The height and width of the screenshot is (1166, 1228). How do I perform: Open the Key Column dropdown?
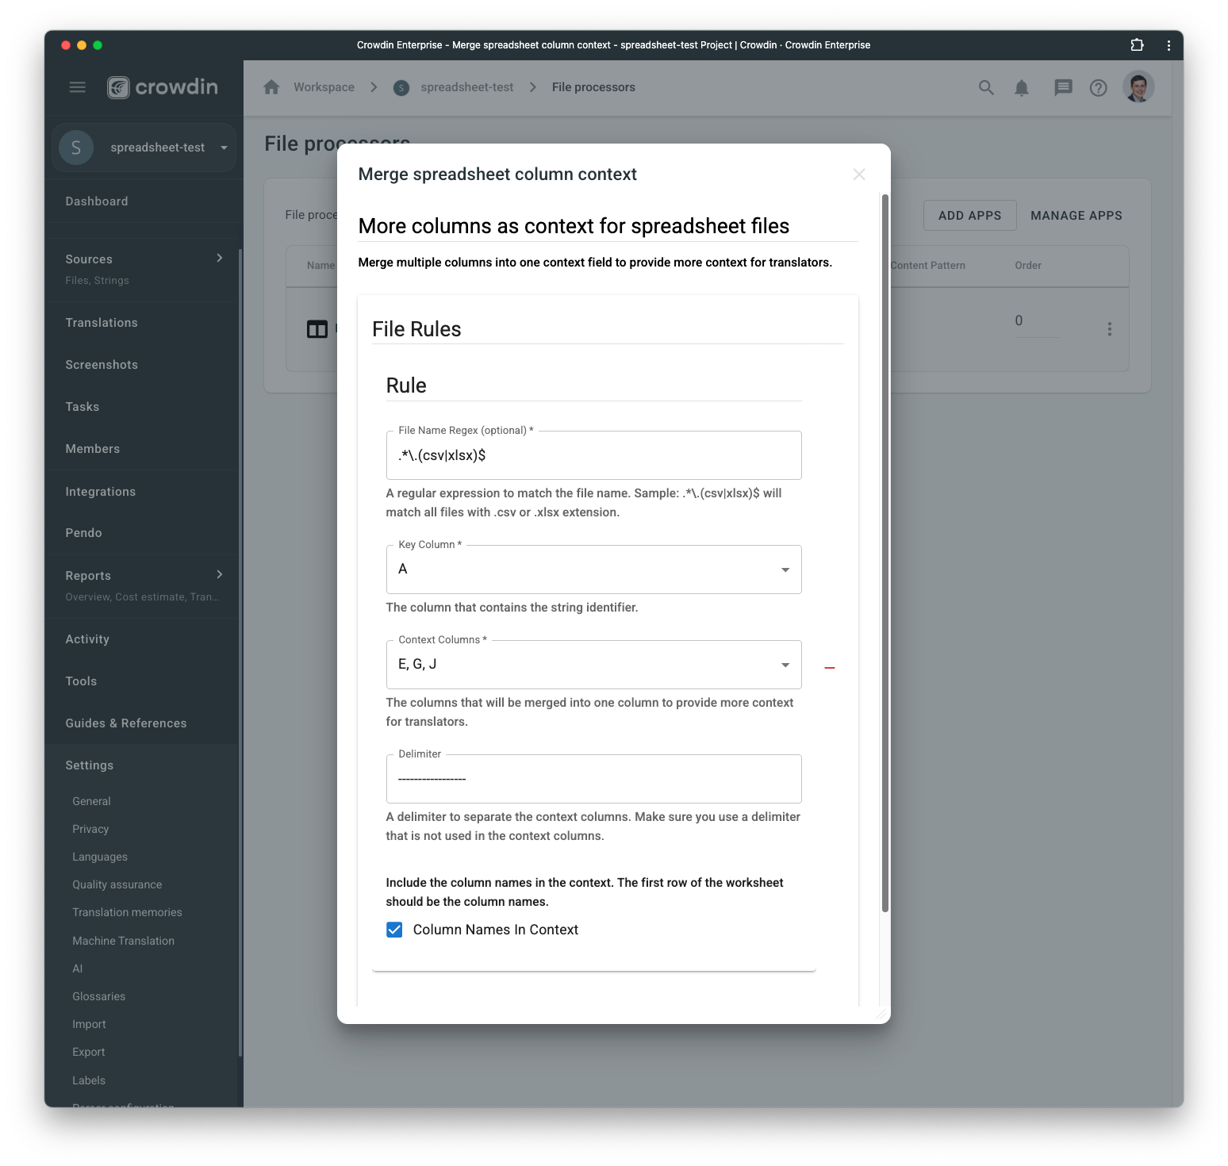click(x=593, y=570)
